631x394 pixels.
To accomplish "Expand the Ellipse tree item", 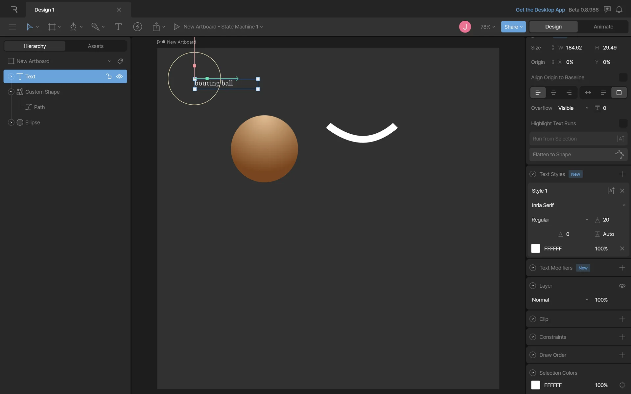I will (x=11, y=122).
